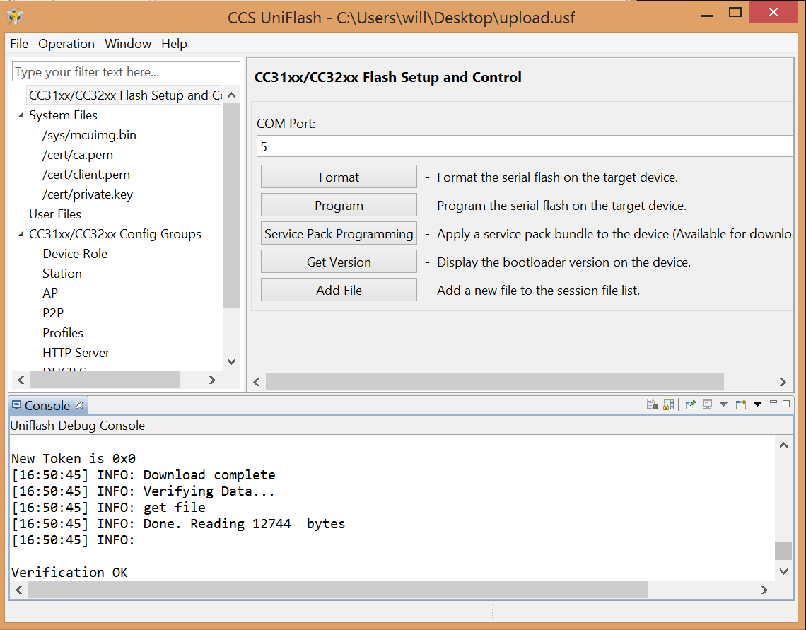Screen dimensions: 806x630
Task: Select Device Role config group
Action: pos(75,253)
